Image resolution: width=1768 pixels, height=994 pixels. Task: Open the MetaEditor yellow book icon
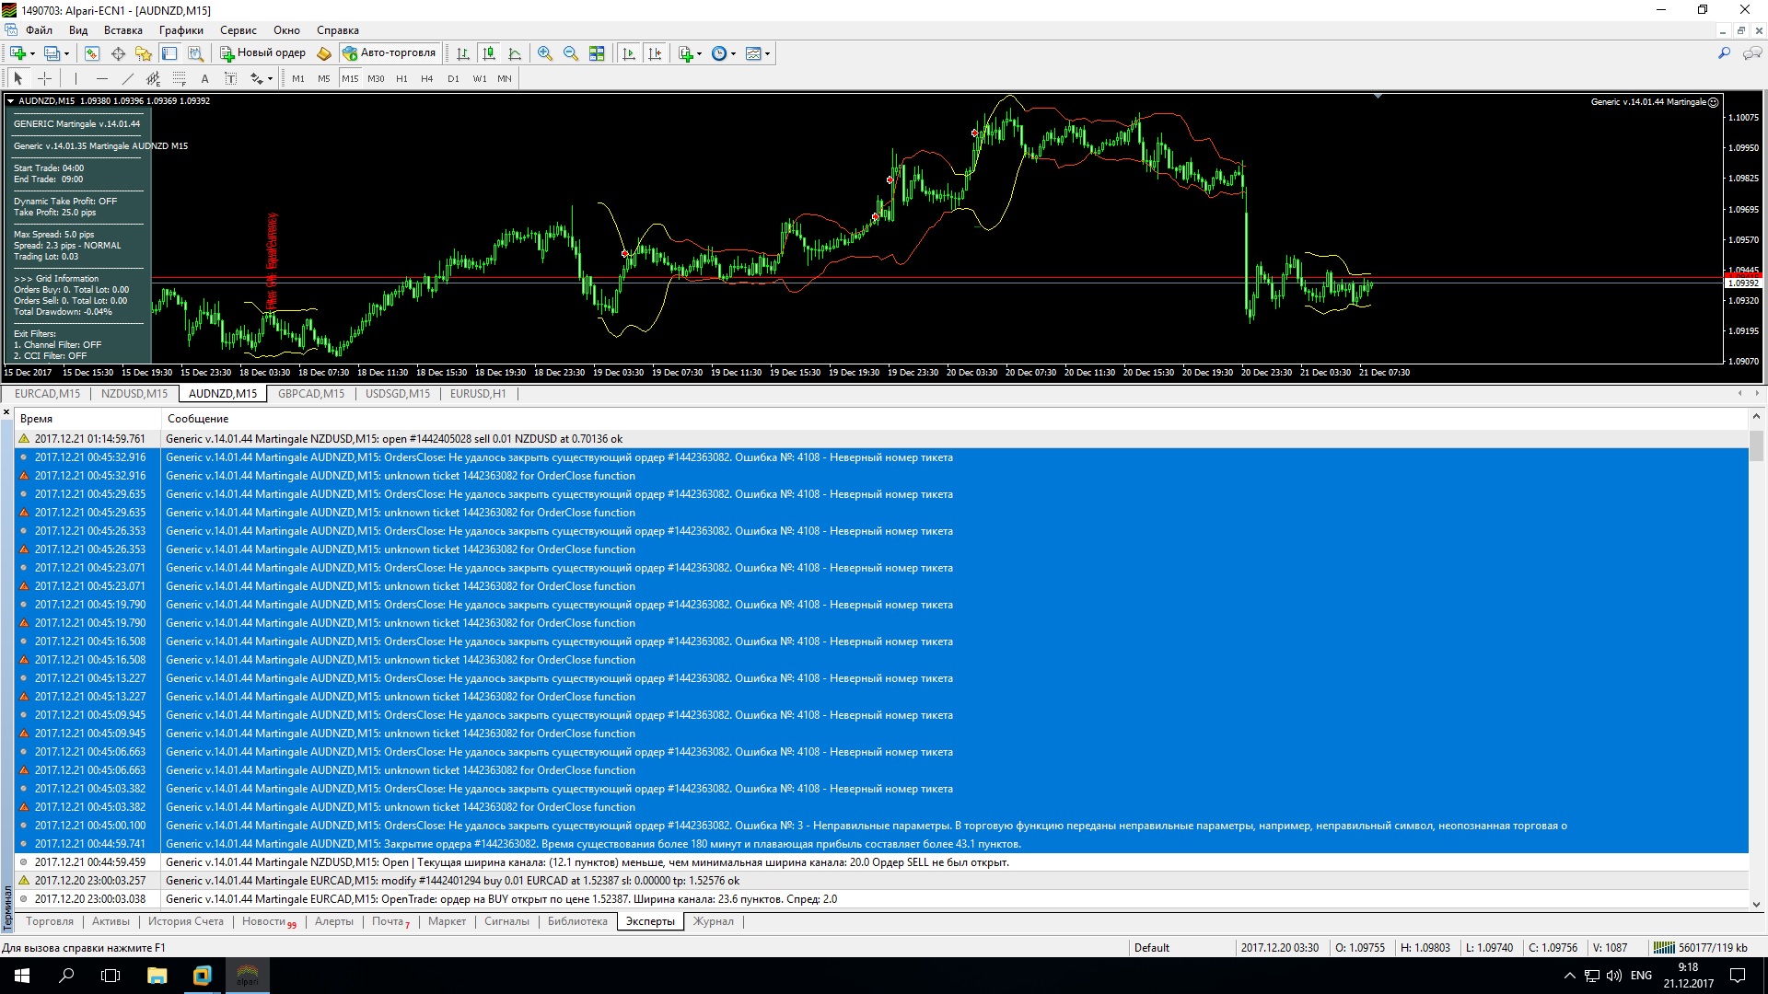coord(324,53)
